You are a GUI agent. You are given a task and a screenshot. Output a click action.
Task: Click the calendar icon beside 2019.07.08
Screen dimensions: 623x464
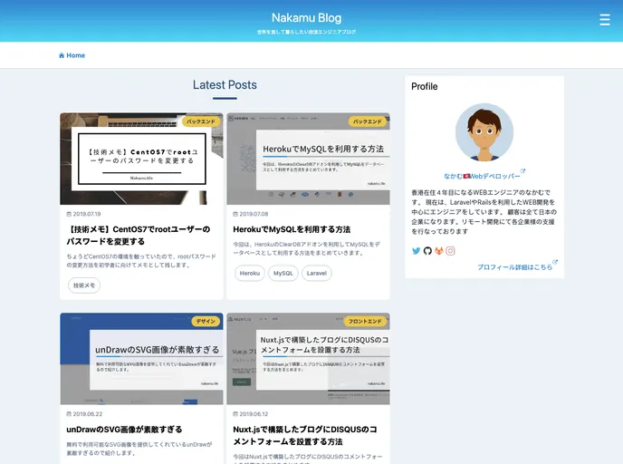[x=235, y=214]
